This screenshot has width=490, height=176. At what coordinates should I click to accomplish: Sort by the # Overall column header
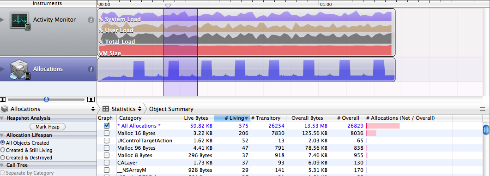[347, 118]
